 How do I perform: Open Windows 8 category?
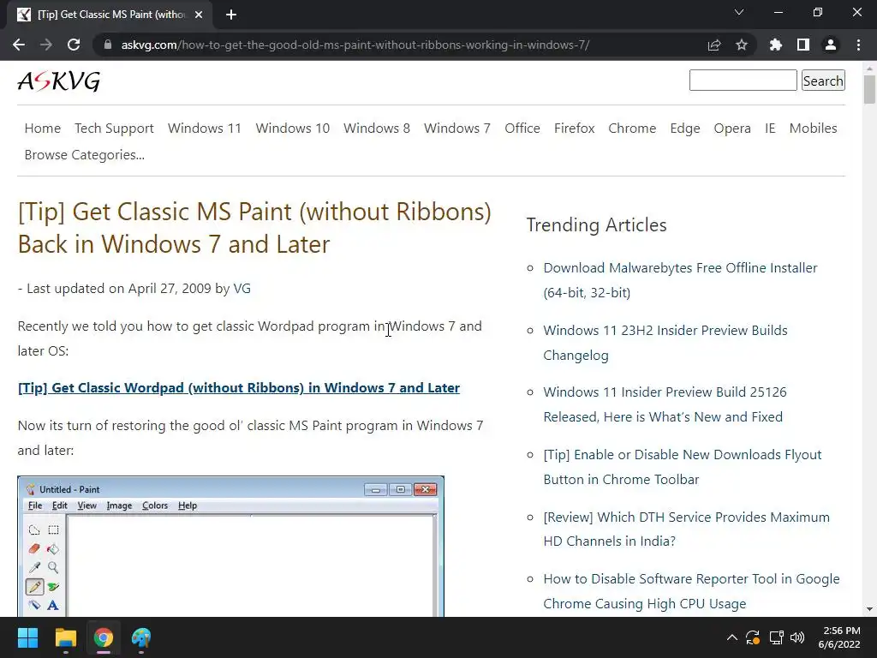click(377, 129)
